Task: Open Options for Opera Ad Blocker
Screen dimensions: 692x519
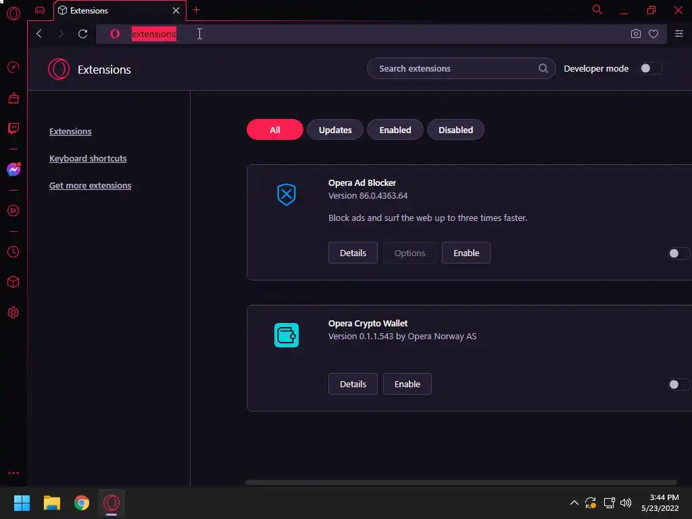Action: [410, 253]
